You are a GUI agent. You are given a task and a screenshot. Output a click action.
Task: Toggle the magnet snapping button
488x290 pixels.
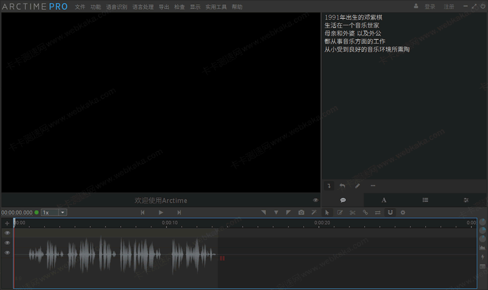[x=390, y=212]
